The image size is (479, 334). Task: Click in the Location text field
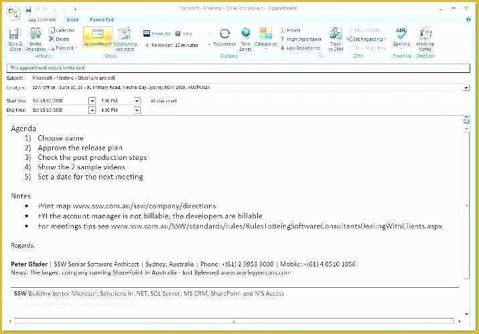pyautogui.click(x=247, y=88)
